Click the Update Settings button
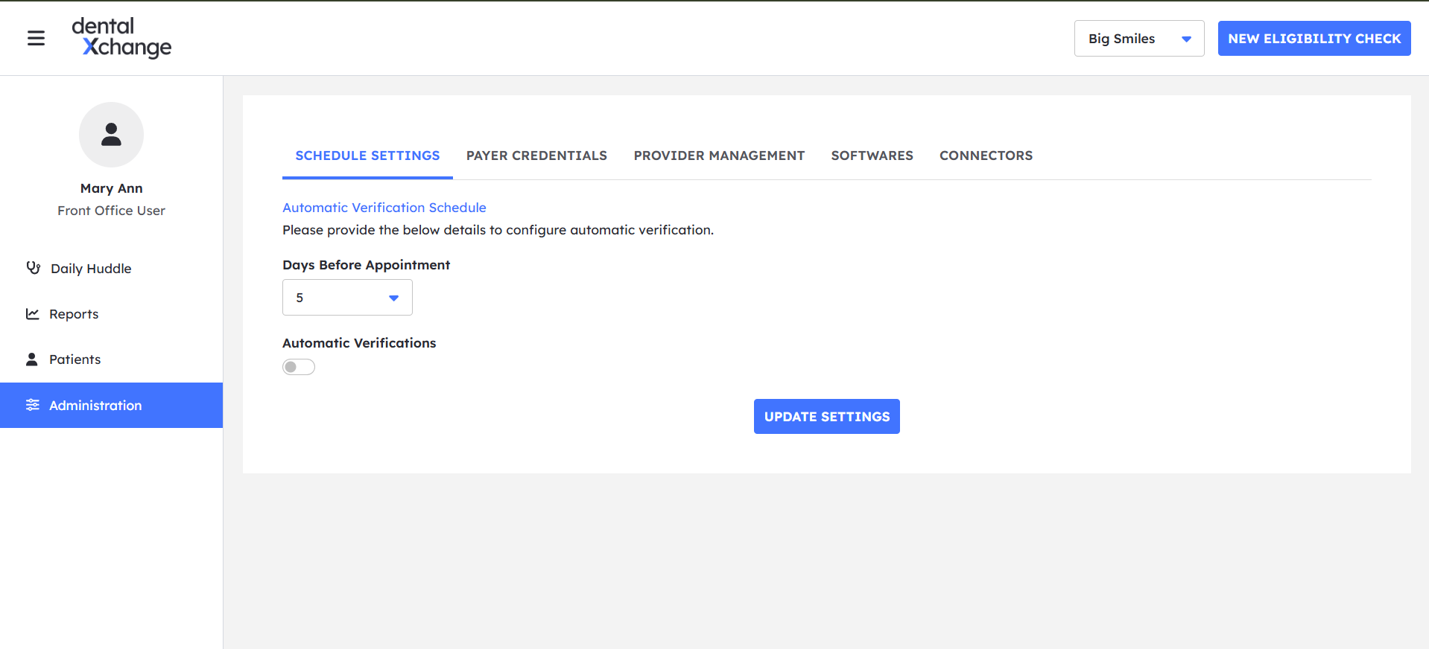 tap(827, 416)
